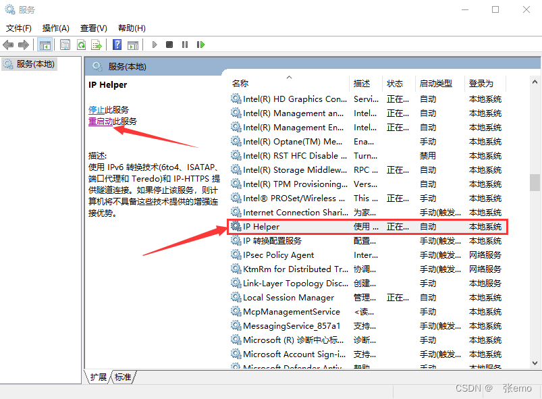This screenshot has width=542, height=399.
Task: Open the Help question-mark toolbar icon
Action: click(x=117, y=45)
